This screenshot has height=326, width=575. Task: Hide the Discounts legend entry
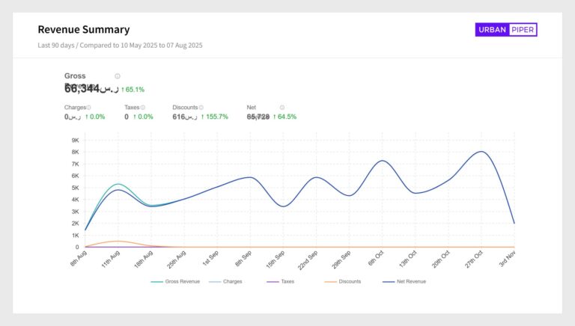pyautogui.click(x=342, y=282)
